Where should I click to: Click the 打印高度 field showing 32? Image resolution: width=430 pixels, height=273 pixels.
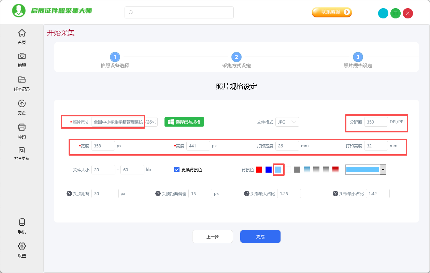tap(376, 146)
